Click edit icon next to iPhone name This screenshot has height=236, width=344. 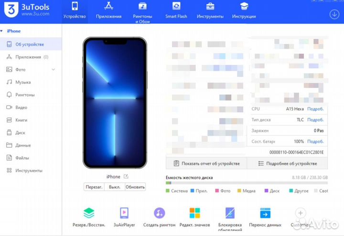[126, 176]
